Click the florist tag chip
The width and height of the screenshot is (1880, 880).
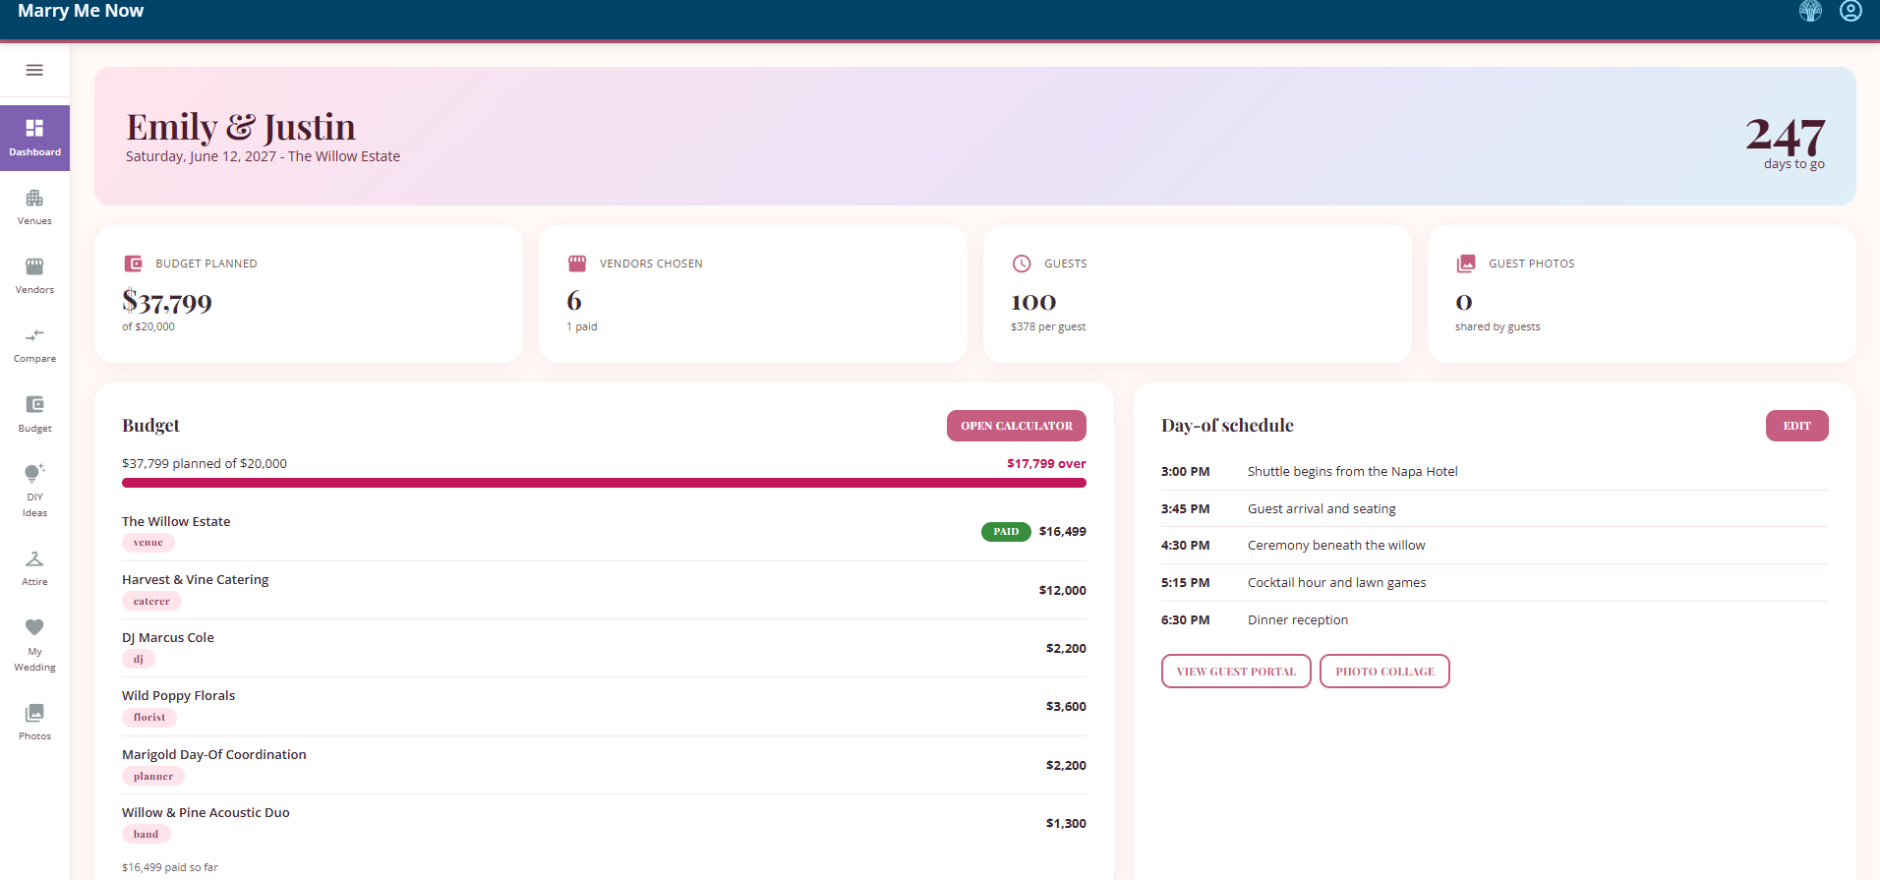click(149, 718)
